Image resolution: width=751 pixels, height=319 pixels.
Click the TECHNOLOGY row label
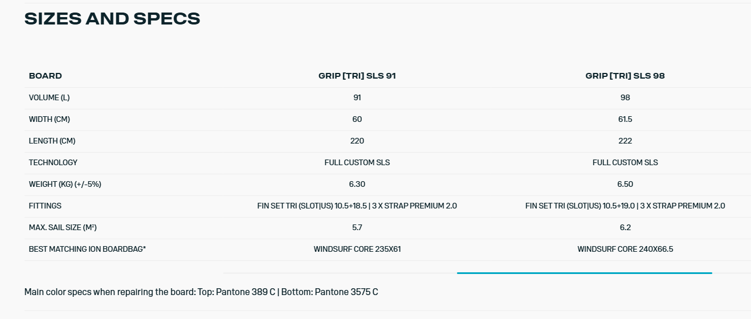click(53, 162)
